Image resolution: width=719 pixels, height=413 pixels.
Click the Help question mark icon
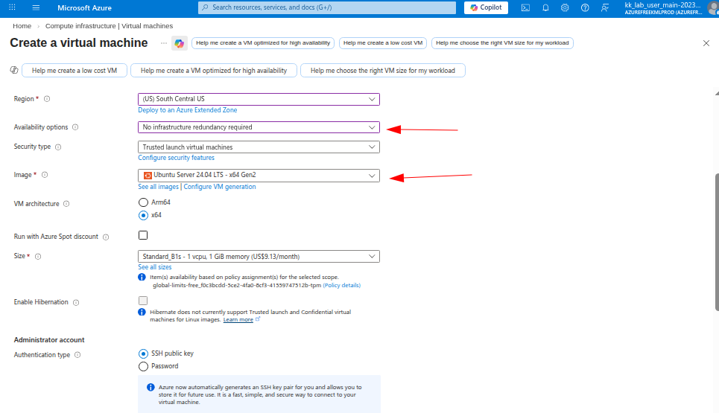click(x=585, y=7)
